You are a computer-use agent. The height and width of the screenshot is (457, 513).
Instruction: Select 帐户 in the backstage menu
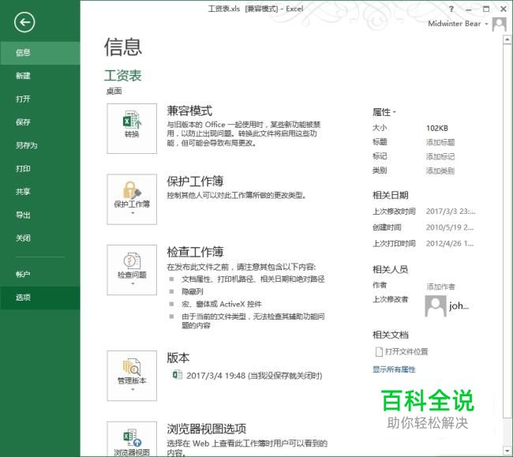click(x=40, y=275)
